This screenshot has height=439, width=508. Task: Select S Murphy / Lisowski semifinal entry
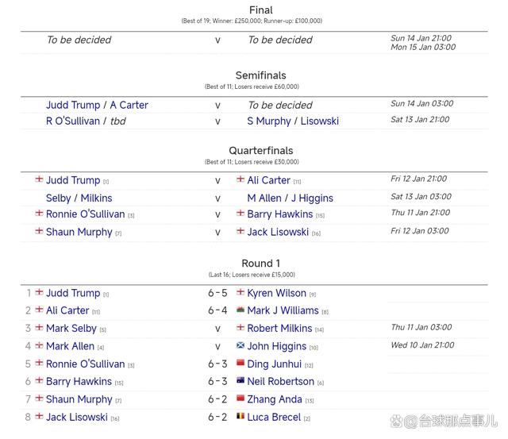[293, 121]
